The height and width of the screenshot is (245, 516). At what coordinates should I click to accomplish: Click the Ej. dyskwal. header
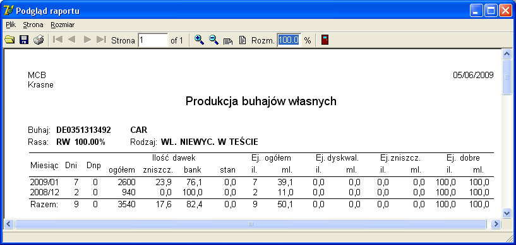[337, 158]
